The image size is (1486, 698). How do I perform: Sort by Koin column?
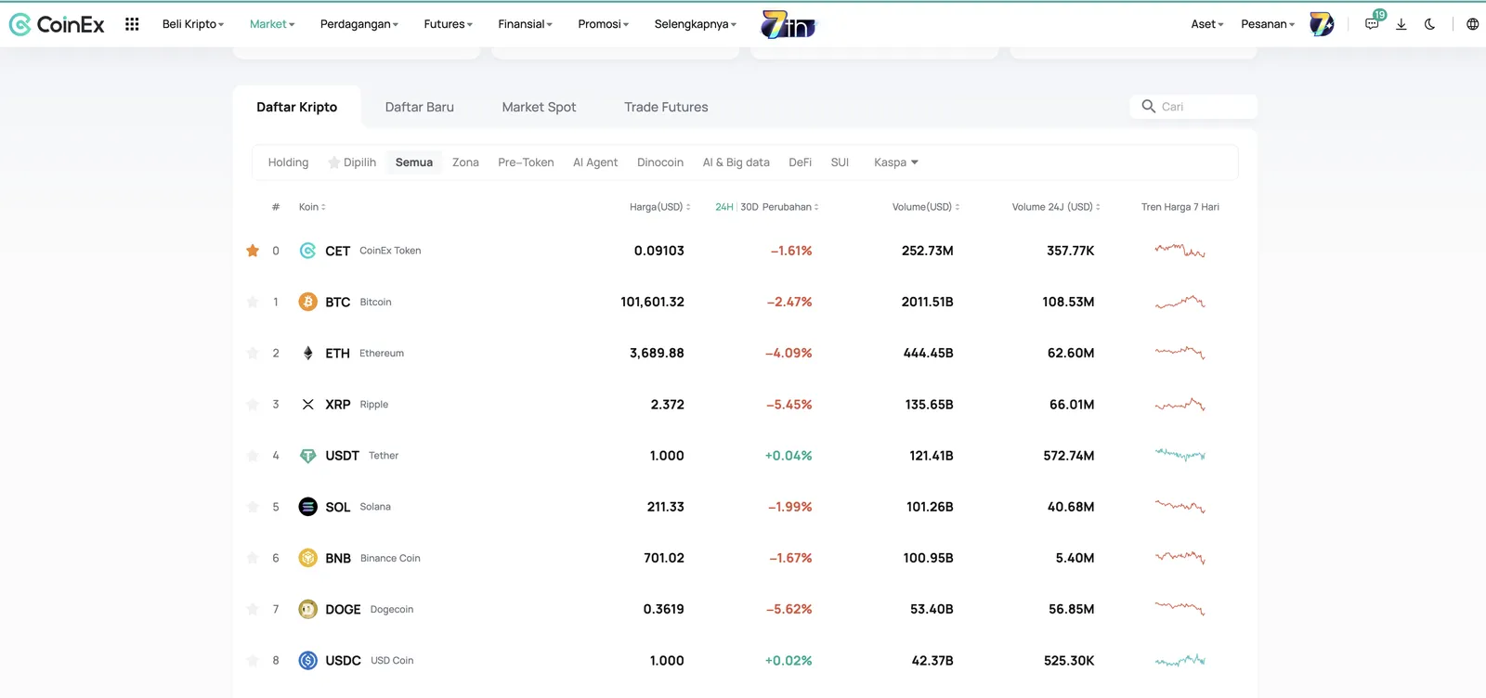[x=312, y=207]
